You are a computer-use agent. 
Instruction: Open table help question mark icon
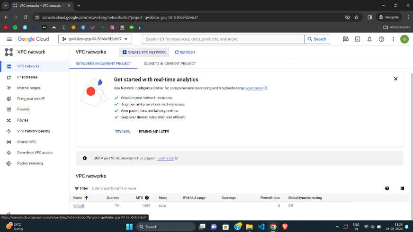[387, 188]
